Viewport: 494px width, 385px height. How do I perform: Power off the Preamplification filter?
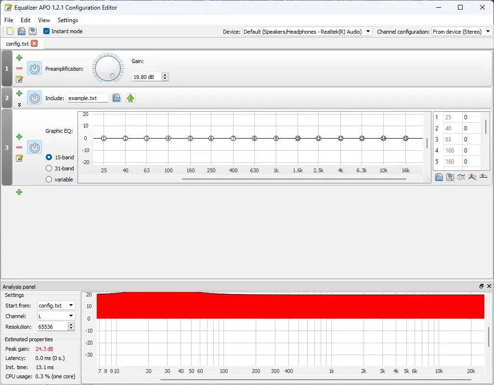[x=34, y=68]
